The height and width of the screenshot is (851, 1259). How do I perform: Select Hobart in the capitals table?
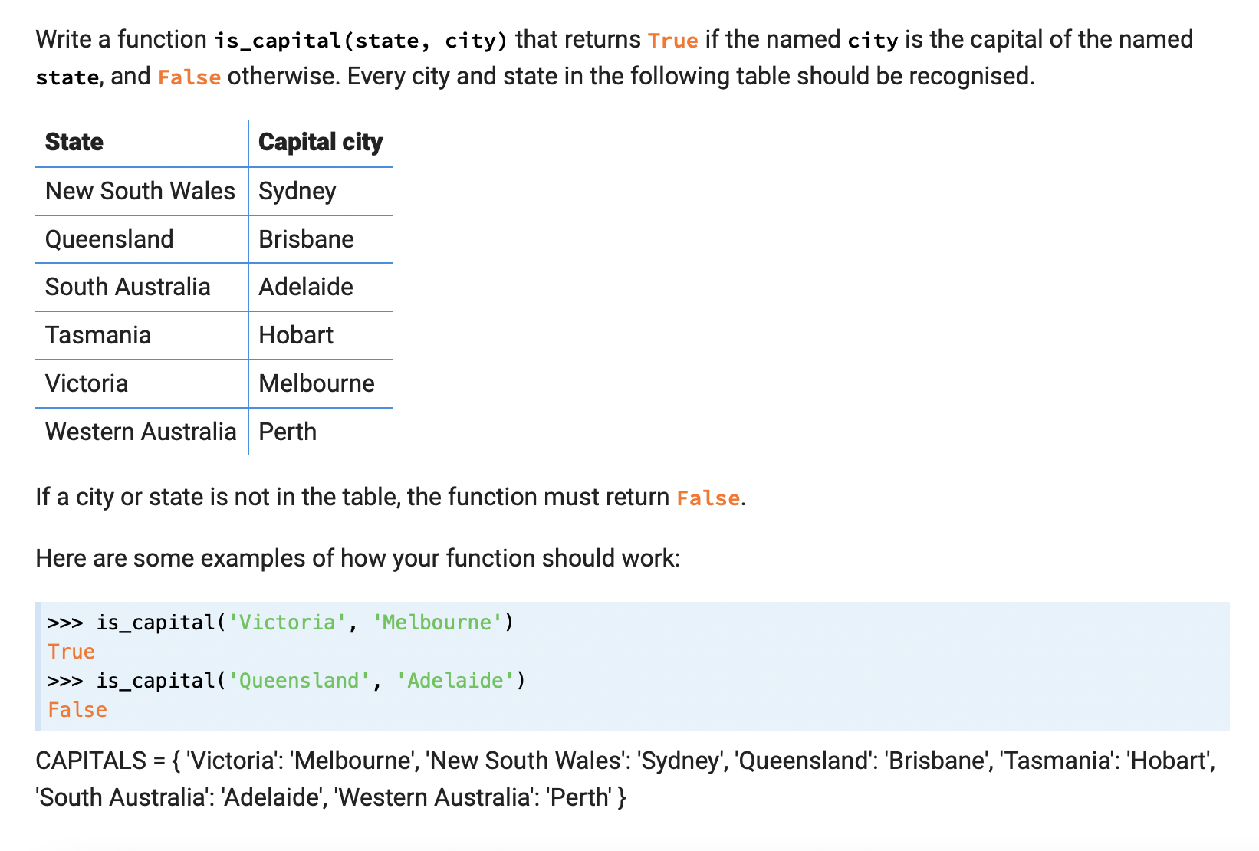click(x=295, y=335)
